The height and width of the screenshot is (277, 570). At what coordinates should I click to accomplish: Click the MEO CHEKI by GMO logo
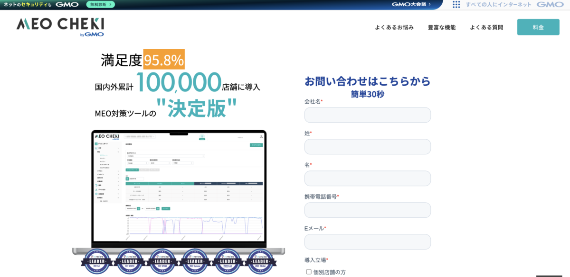coord(60,27)
